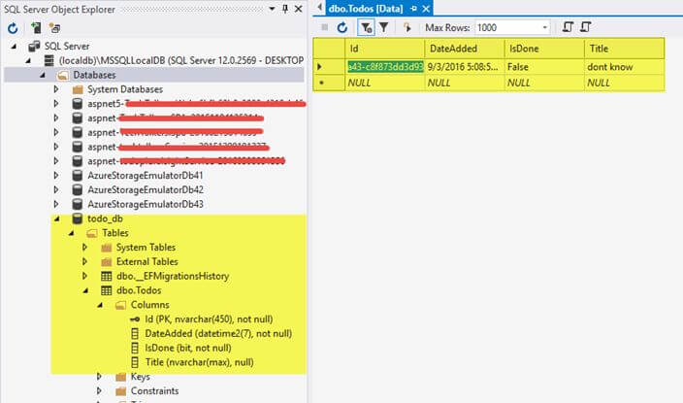Click the '9/3/2016 5:08:5...' DateAdded cell
This screenshot has width=683, height=403.
pos(465,67)
